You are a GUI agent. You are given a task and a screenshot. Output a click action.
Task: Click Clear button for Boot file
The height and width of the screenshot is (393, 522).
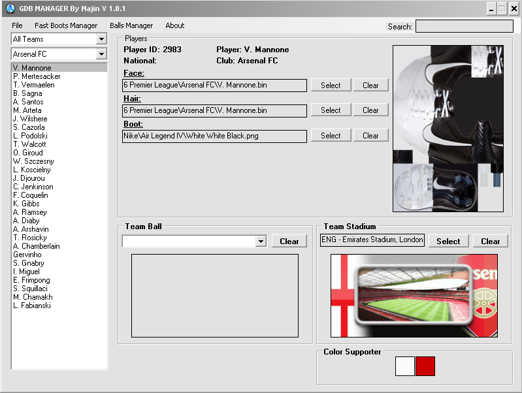click(370, 135)
